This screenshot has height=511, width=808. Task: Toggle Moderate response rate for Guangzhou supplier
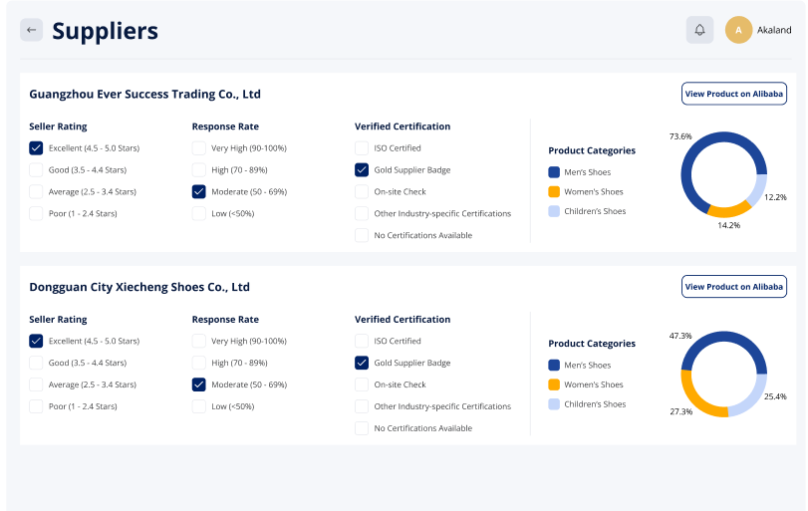pyautogui.click(x=199, y=192)
